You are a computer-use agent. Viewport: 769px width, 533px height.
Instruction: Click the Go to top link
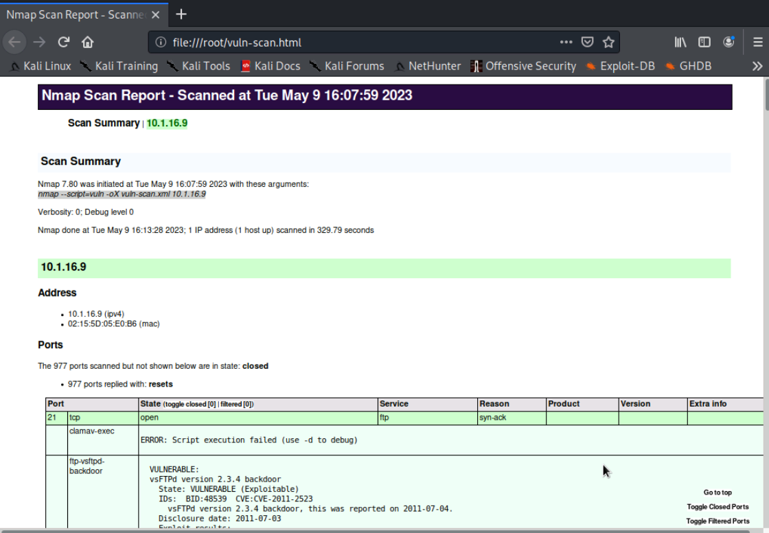pyautogui.click(x=718, y=492)
